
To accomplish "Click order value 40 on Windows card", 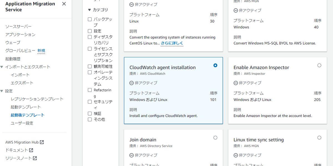I will pyautogui.click(x=316, y=27).
